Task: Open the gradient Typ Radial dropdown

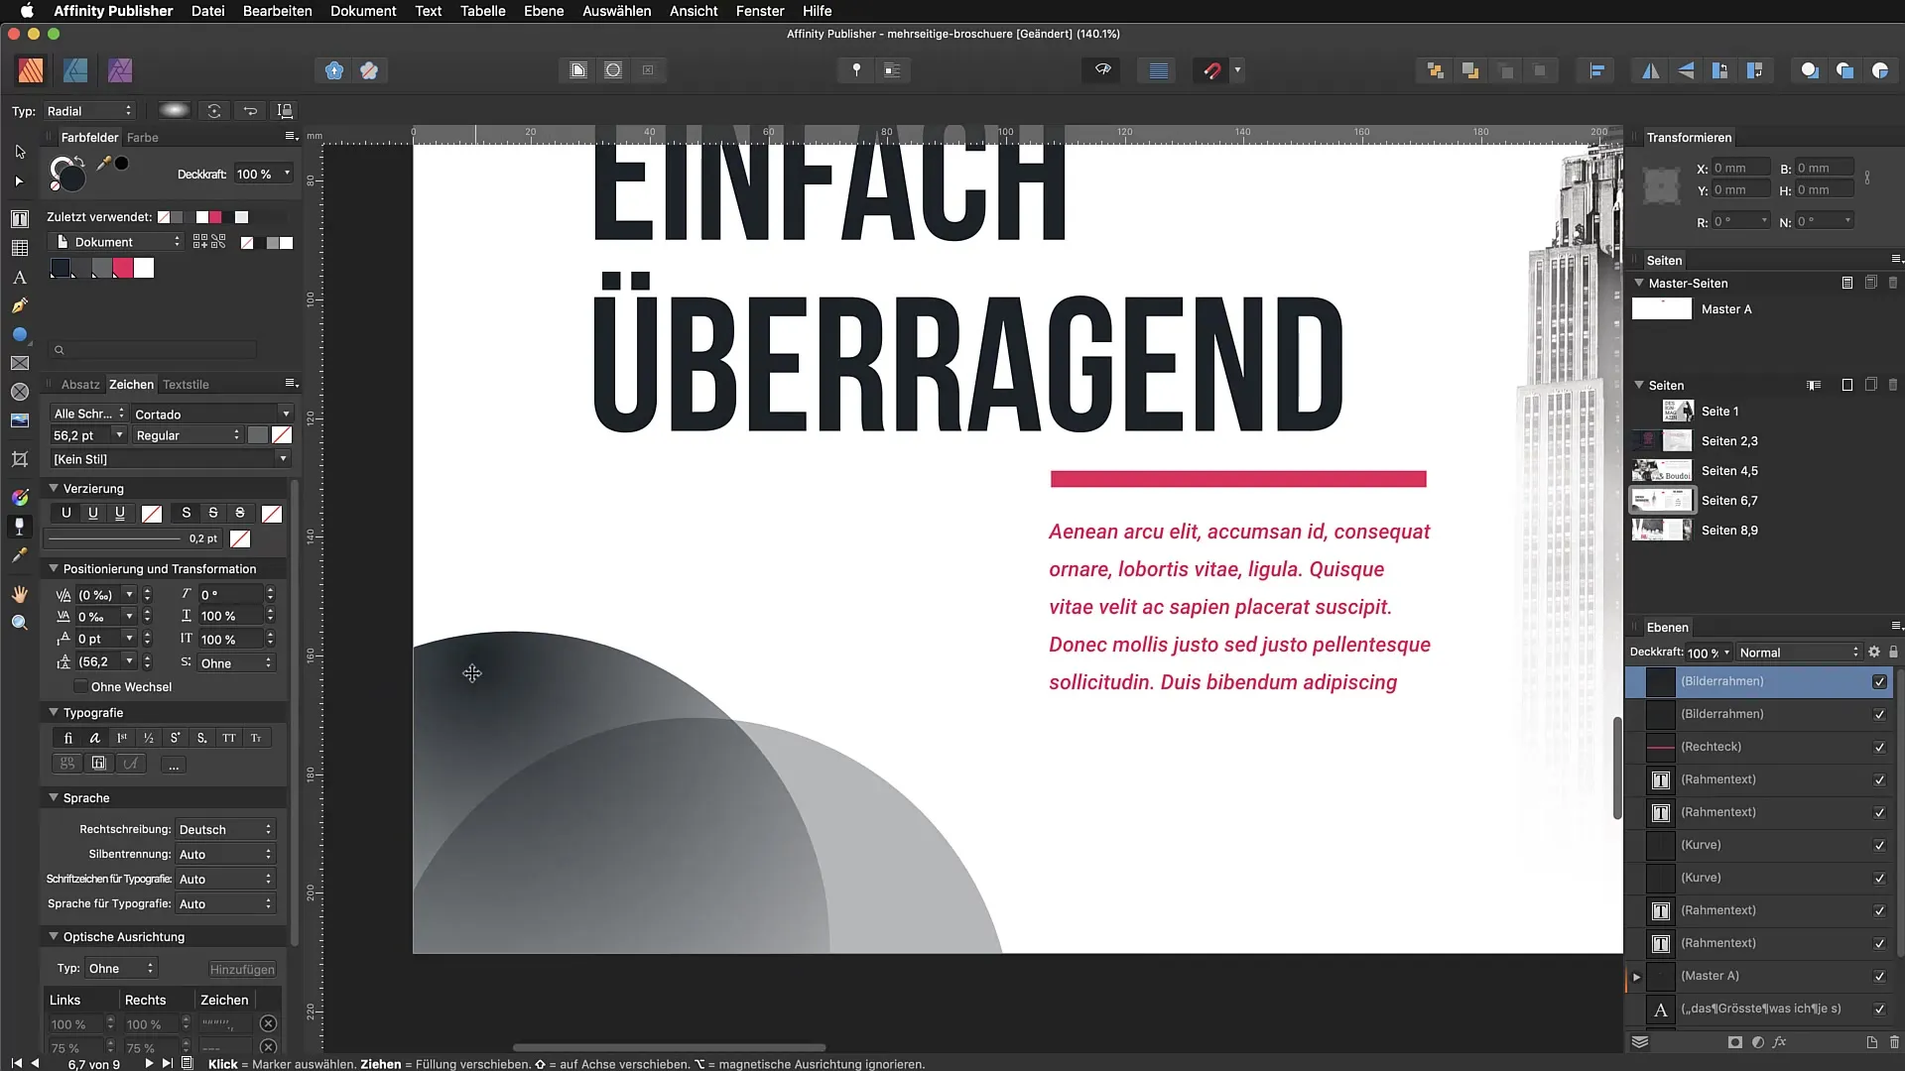Action: click(88, 111)
